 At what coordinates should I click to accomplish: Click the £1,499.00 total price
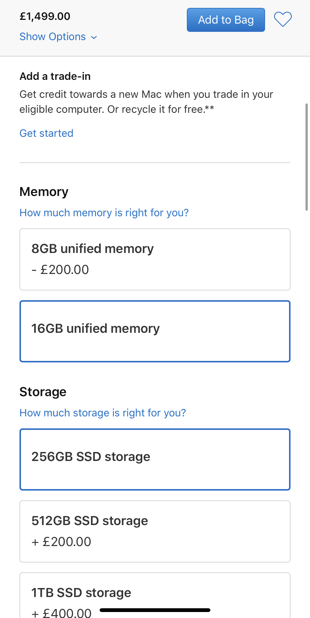(x=45, y=16)
